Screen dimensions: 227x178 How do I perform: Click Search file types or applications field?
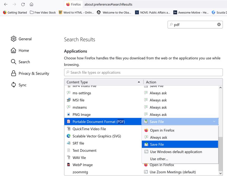[143, 72]
